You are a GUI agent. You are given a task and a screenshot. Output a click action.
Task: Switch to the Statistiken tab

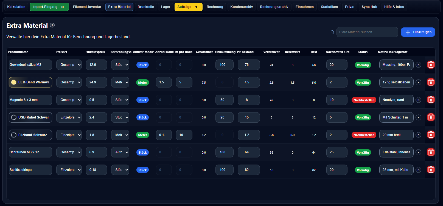point(329,7)
